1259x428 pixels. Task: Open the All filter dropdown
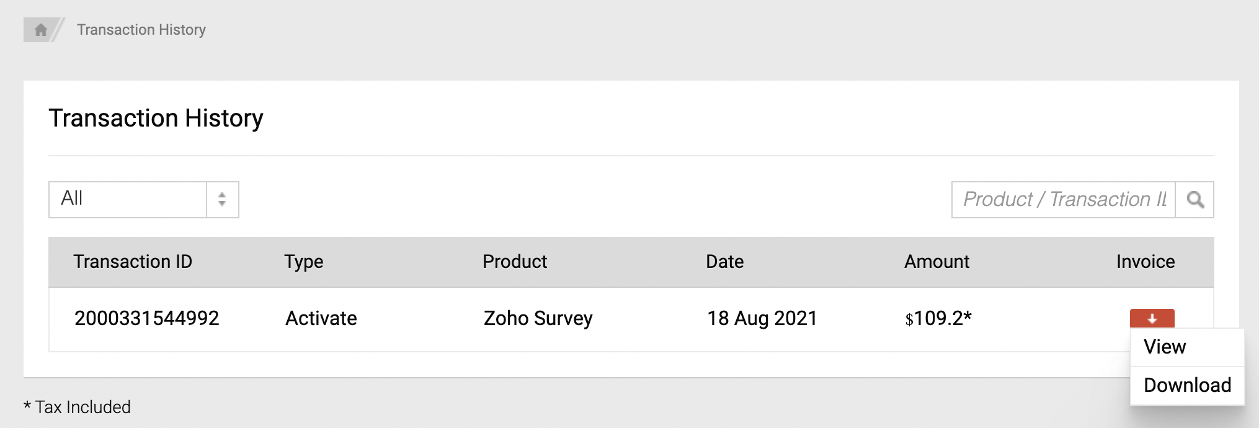143,200
